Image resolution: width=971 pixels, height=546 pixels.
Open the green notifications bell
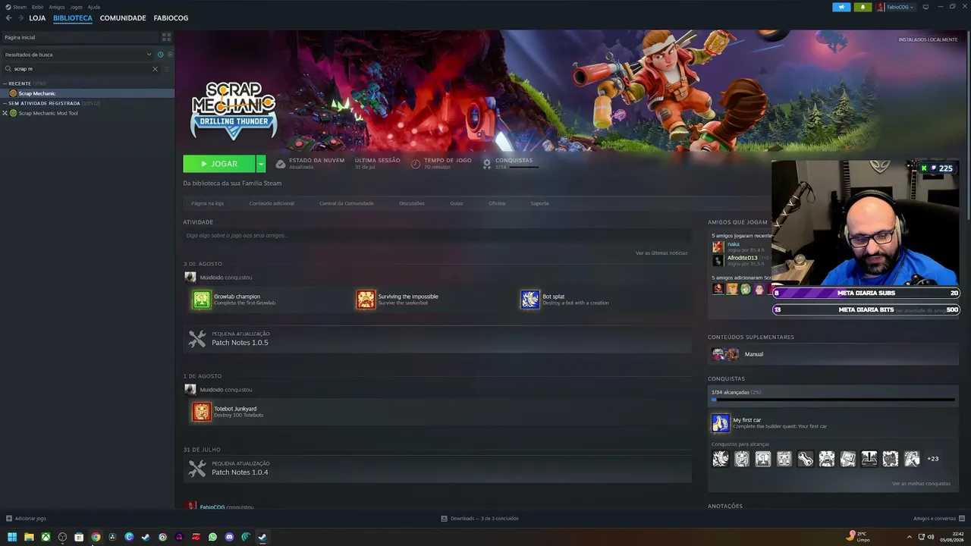coord(863,7)
